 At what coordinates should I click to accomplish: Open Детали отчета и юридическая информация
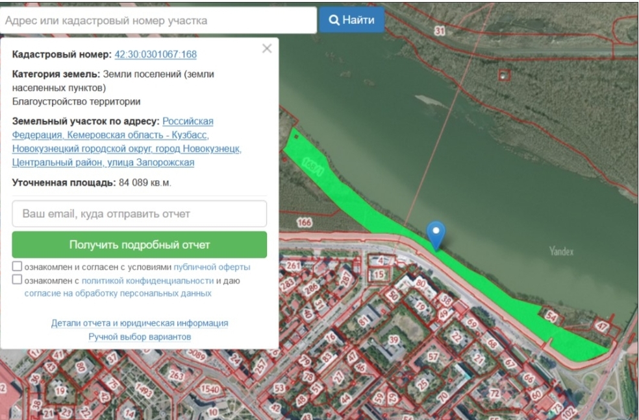click(140, 323)
